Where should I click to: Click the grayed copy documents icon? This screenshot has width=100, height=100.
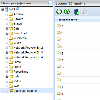tap(84, 11)
